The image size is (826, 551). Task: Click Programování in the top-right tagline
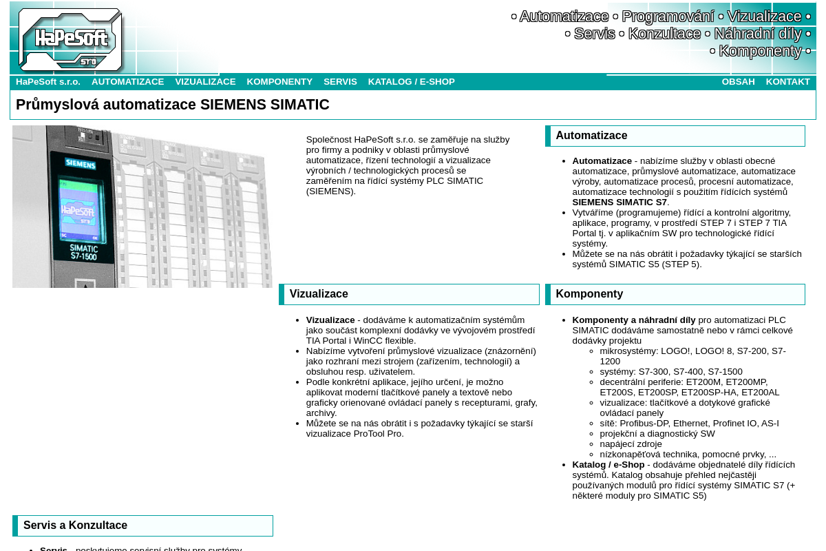click(668, 17)
